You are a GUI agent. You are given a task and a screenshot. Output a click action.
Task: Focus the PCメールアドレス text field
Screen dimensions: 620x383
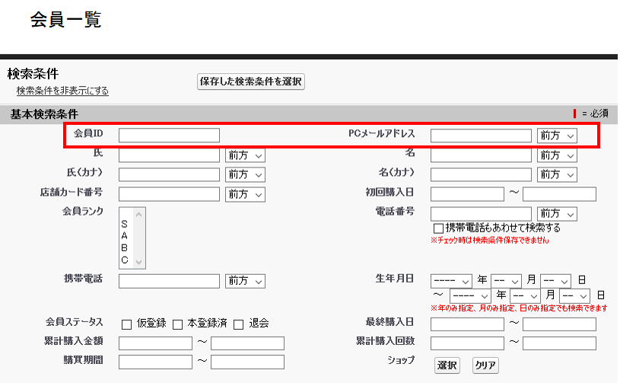[481, 136]
